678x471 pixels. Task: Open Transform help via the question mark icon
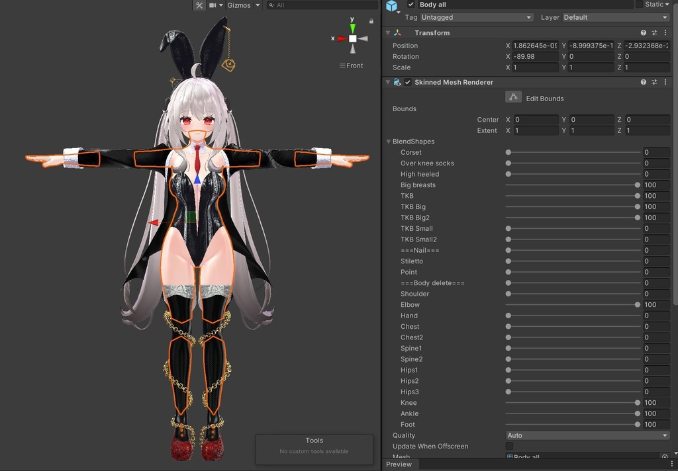pyautogui.click(x=642, y=32)
